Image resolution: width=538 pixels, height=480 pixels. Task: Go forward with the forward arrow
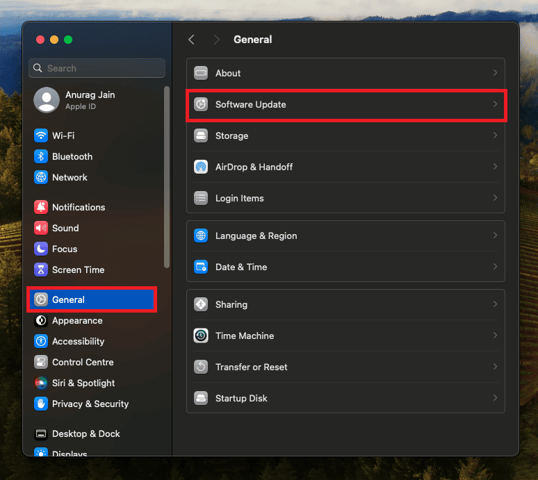click(x=216, y=40)
